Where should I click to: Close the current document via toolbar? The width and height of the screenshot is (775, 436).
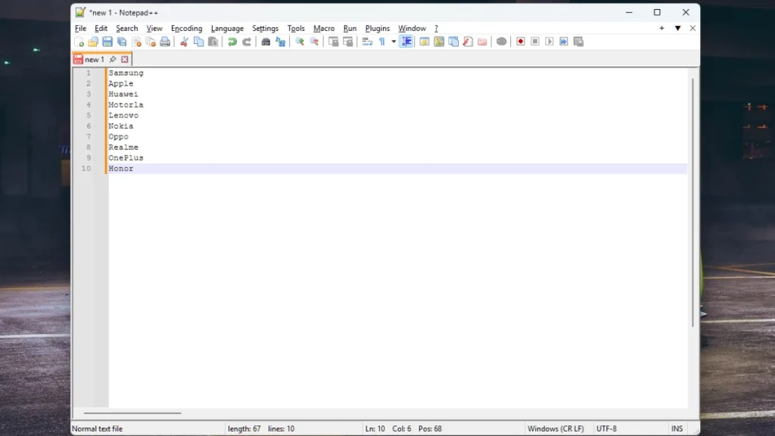point(136,42)
